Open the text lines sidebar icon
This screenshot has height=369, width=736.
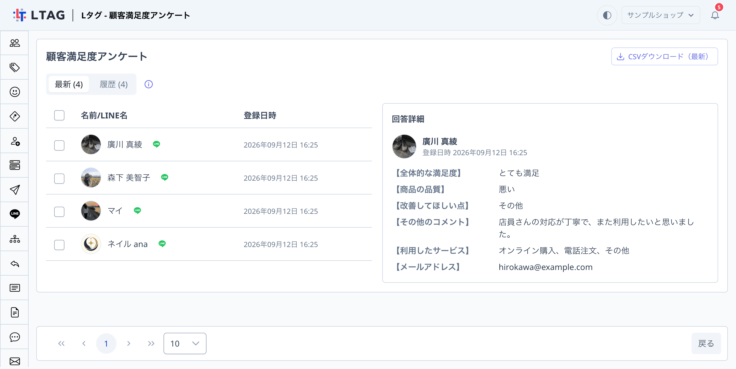(15, 288)
